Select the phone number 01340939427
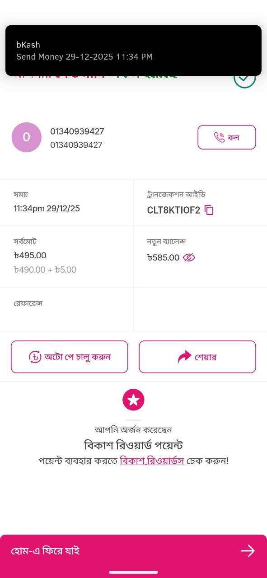Screen dimensions: 267x578 pyautogui.click(x=77, y=131)
